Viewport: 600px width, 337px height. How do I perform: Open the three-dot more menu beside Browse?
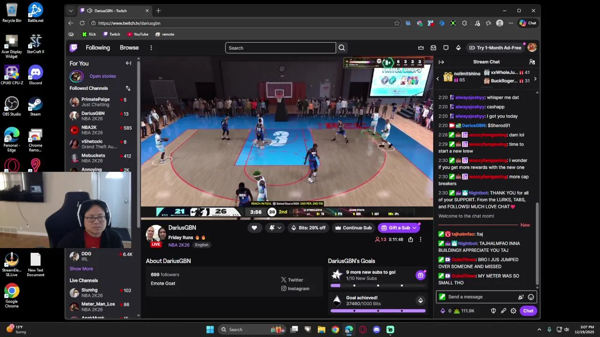click(x=151, y=48)
